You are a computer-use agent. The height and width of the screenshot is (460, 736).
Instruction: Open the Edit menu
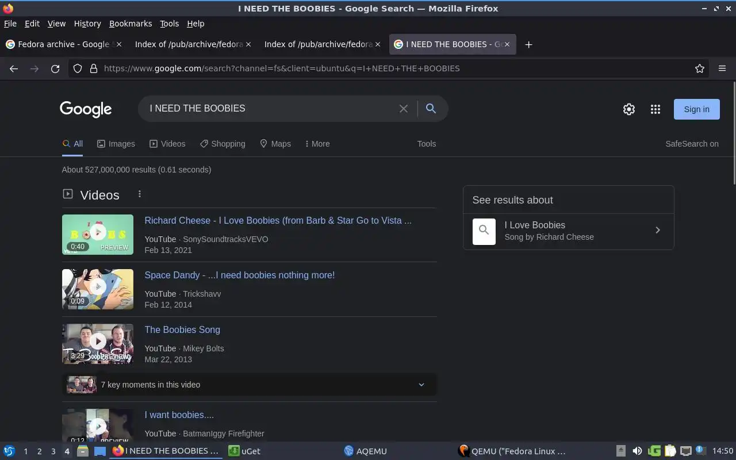tap(32, 24)
